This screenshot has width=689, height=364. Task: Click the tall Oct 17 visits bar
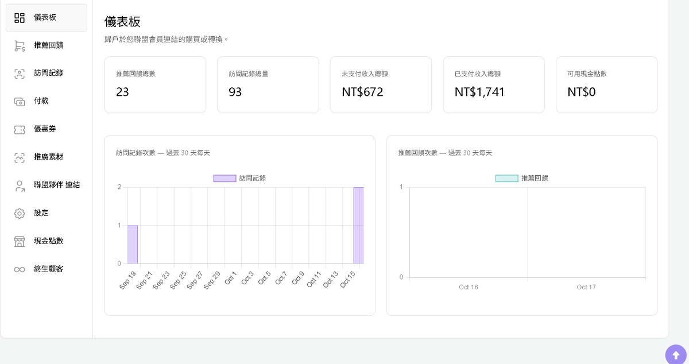(358, 226)
